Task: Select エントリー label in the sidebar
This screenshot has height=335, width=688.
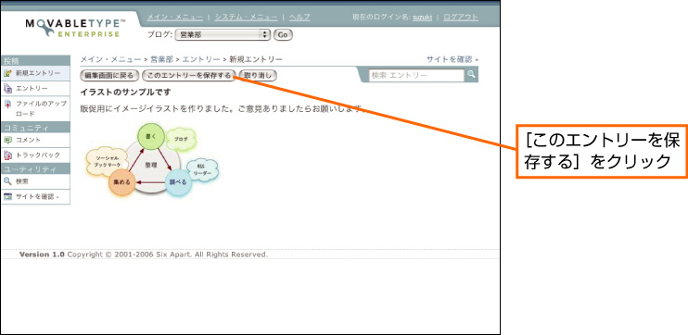Action: 32,89
